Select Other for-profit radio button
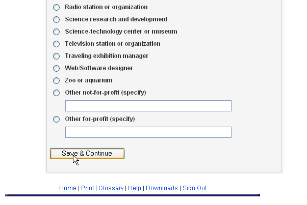 pos(56,120)
